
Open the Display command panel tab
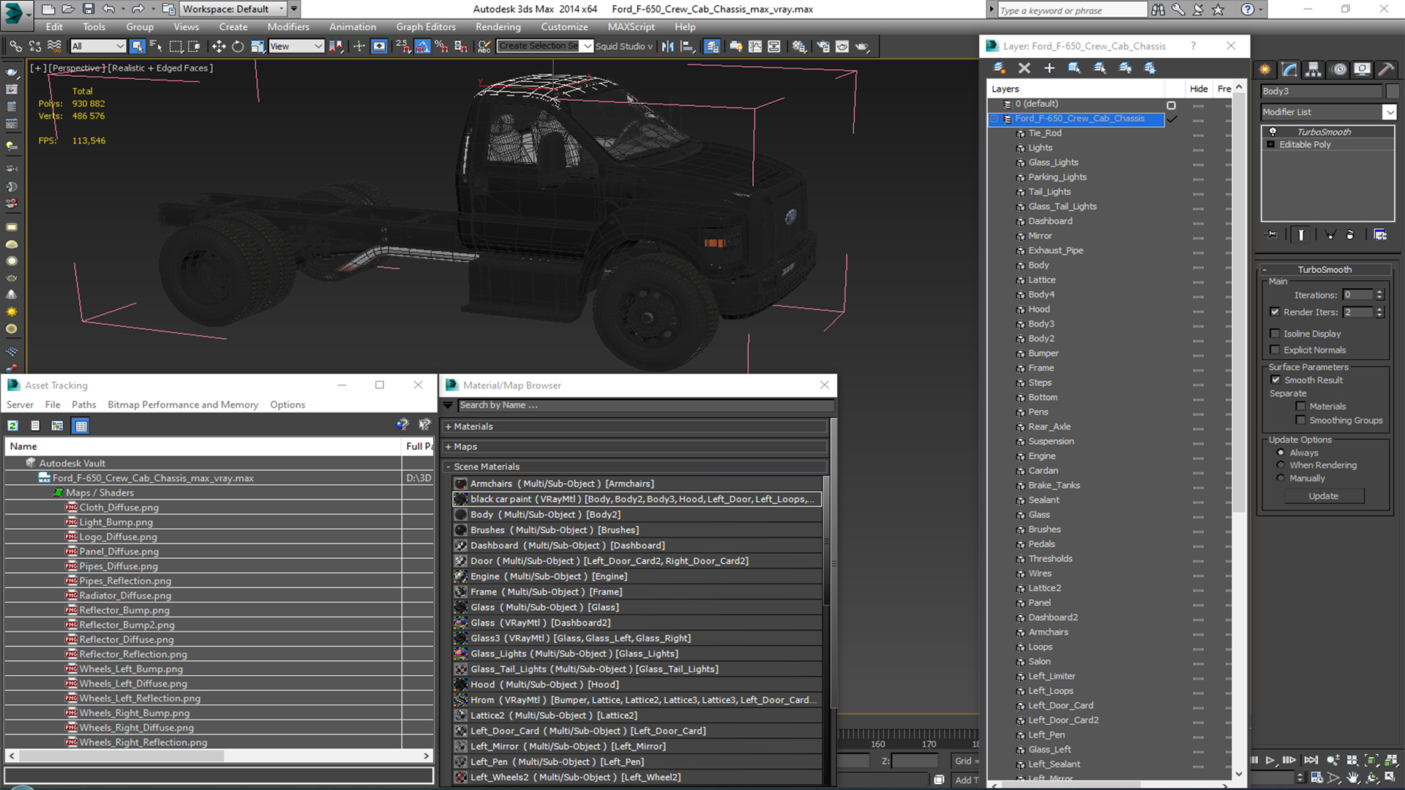(1362, 69)
